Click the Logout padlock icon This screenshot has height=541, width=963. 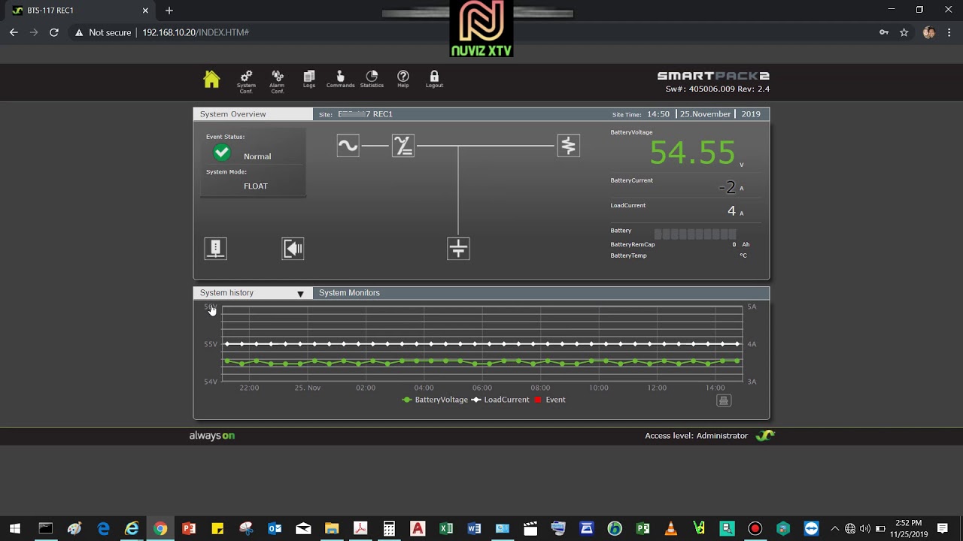pyautogui.click(x=434, y=79)
